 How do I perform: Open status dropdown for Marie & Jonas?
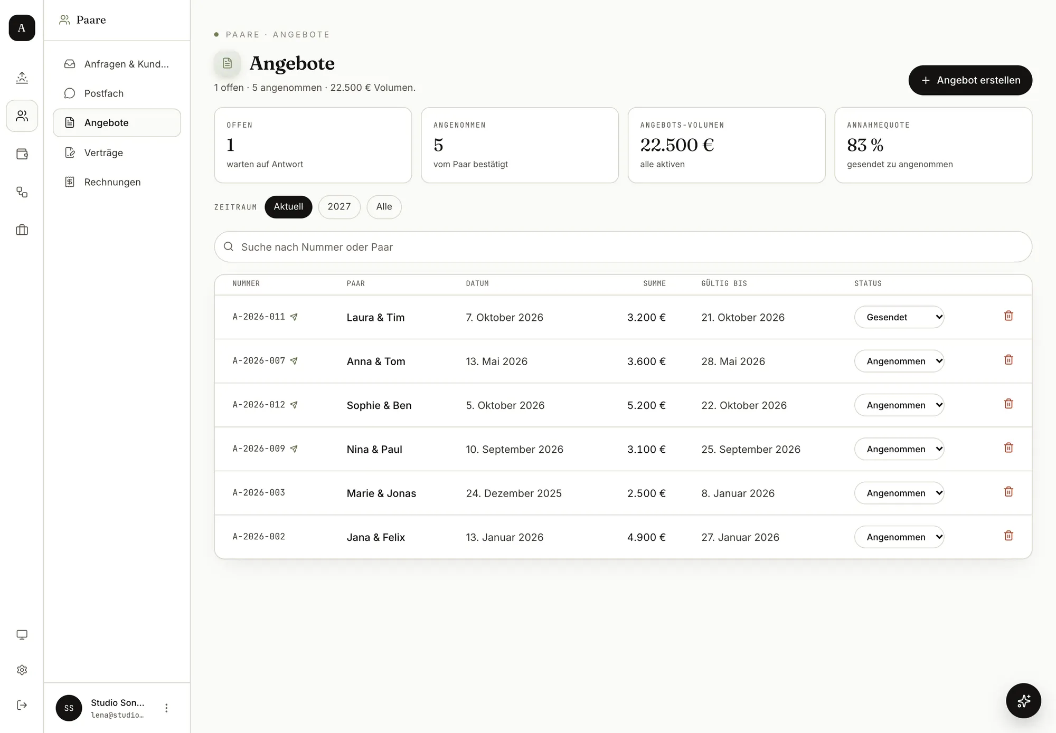(899, 493)
